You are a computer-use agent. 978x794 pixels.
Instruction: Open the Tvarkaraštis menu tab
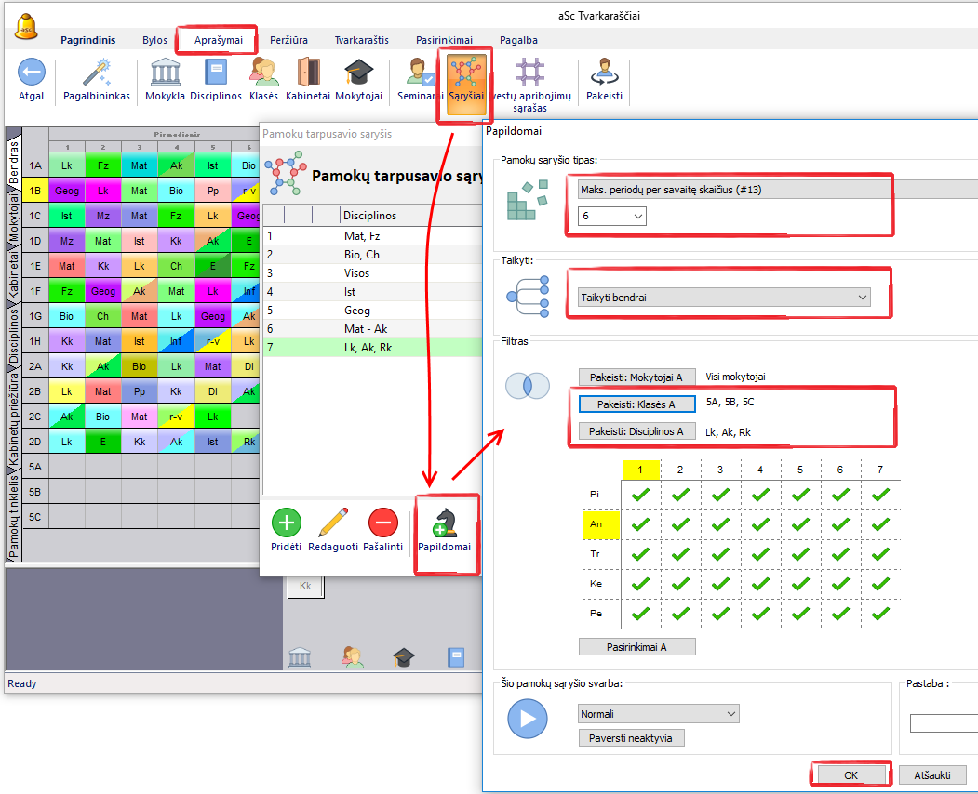pyautogui.click(x=362, y=40)
